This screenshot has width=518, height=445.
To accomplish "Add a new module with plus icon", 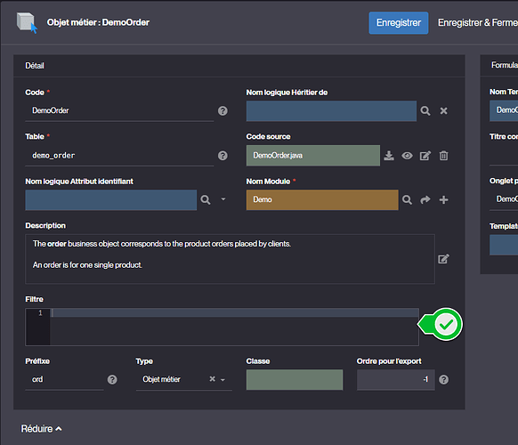I will coord(443,200).
